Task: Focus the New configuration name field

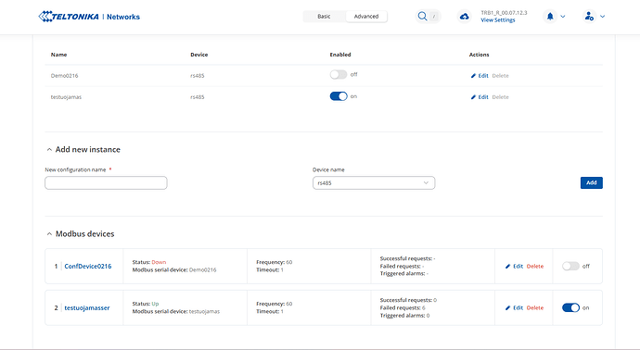Action: point(106,183)
